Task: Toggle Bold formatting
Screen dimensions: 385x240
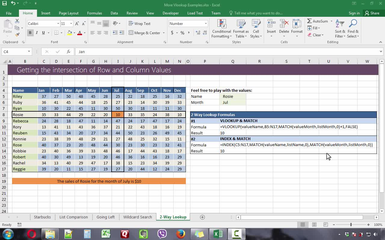Action: (30, 33)
